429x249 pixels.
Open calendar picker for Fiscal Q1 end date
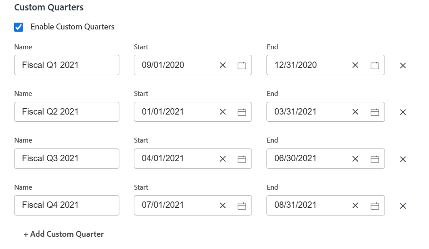coord(375,66)
